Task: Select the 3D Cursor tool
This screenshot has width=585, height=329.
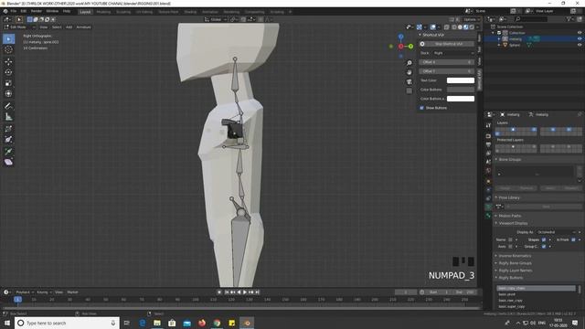Action: click(x=8, y=49)
